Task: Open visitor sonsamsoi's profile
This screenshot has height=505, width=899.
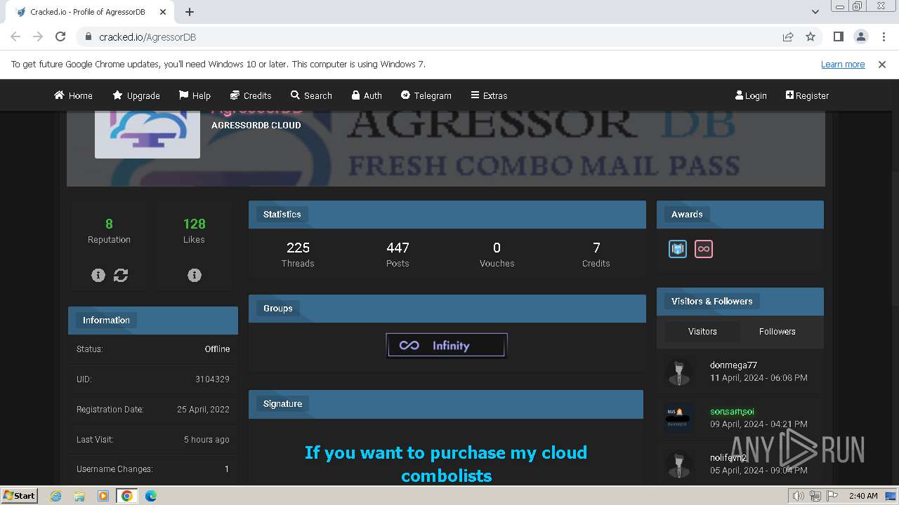Action: (732, 412)
